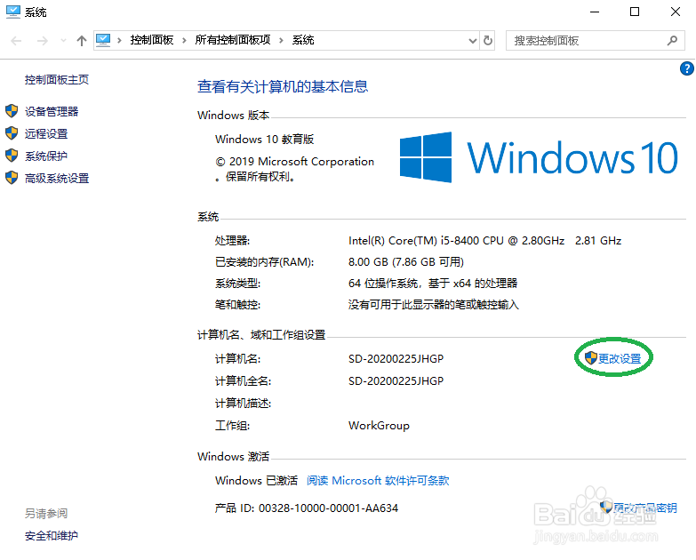Open address bar history dropdown

472,41
